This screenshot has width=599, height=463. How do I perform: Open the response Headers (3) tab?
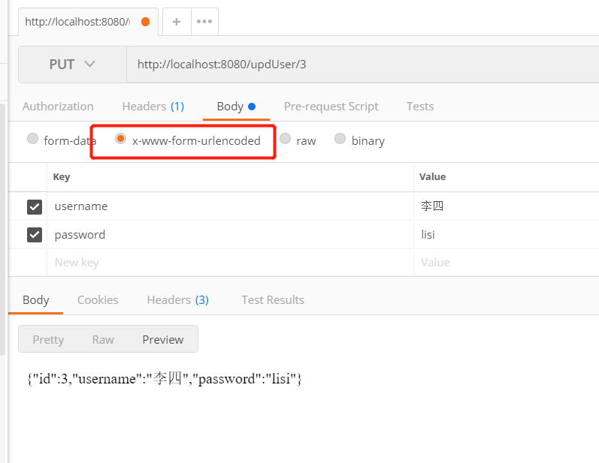pyautogui.click(x=177, y=300)
